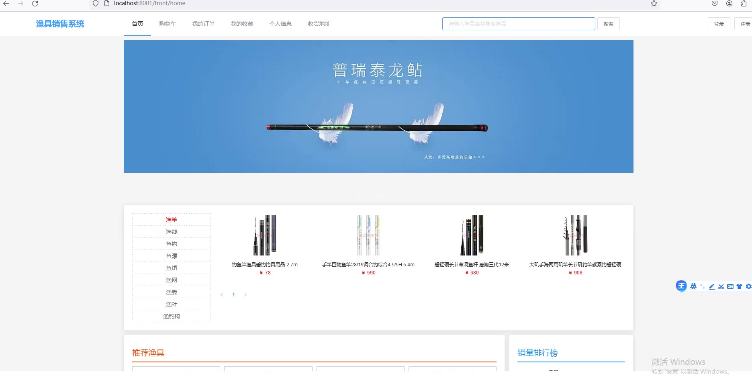Select the 鱼饵 category

coord(172,268)
